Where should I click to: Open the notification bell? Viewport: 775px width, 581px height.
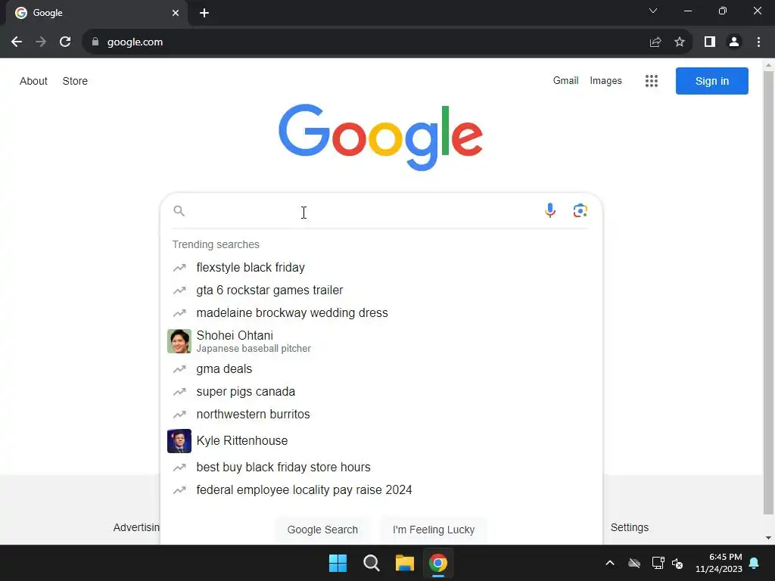755,563
